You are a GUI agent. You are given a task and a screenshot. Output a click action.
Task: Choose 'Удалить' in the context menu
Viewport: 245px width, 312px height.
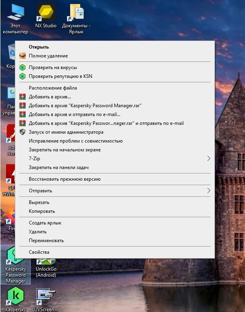115,232
